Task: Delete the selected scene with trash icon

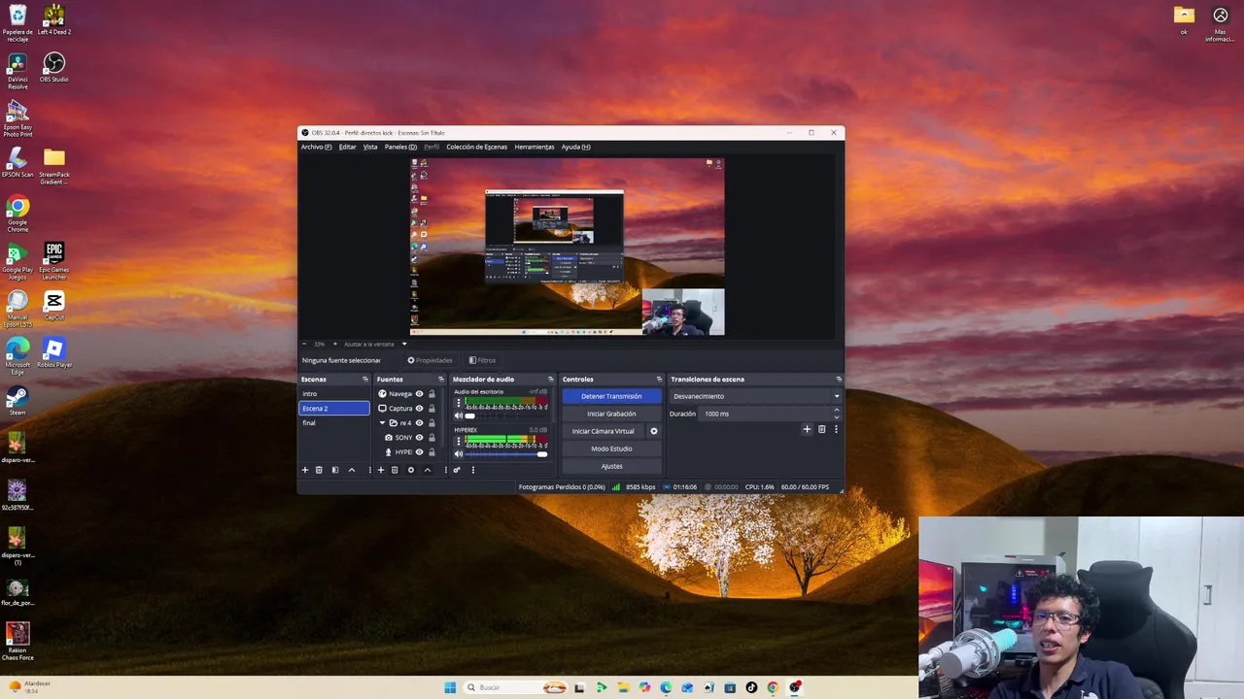Action: [x=319, y=470]
